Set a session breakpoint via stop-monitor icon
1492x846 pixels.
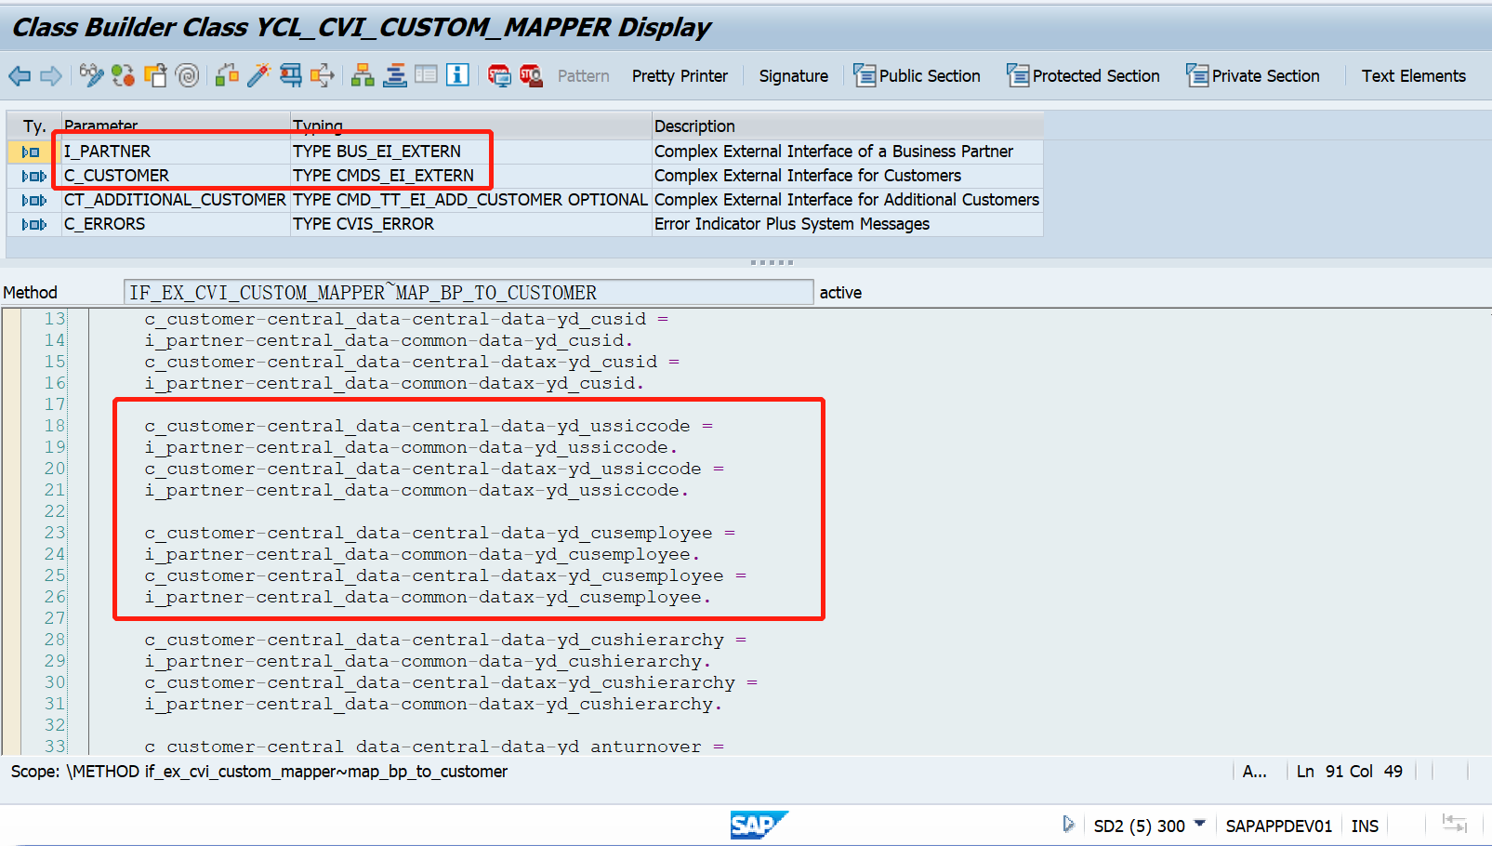[499, 75]
